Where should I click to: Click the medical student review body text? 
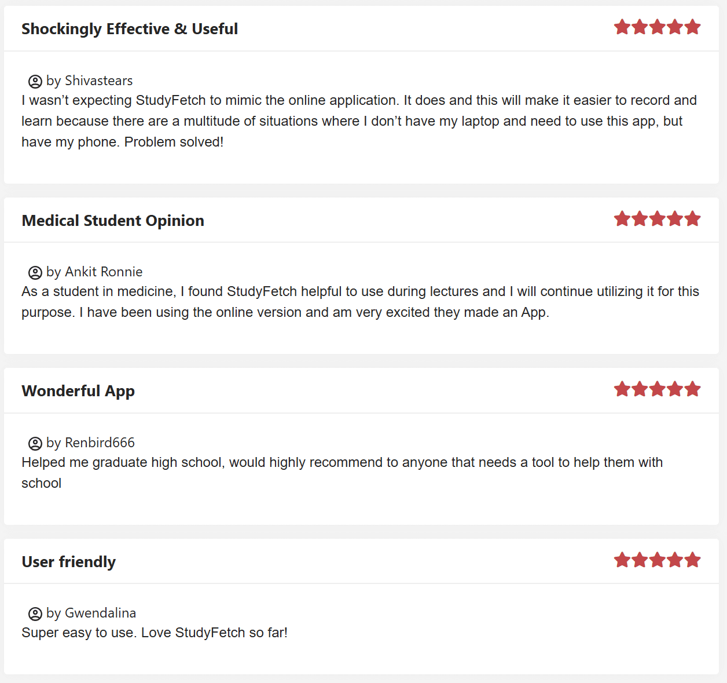[x=360, y=302]
